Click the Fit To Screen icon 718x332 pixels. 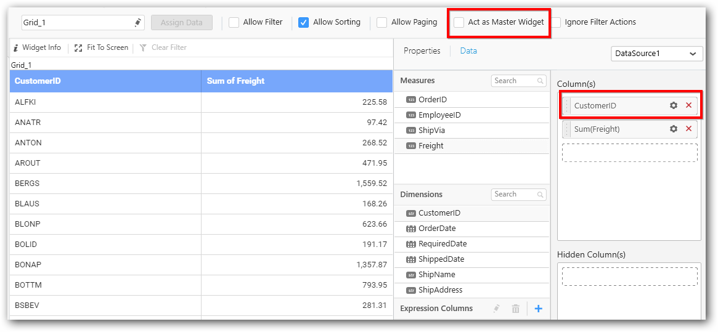click(x=78, y=48)
